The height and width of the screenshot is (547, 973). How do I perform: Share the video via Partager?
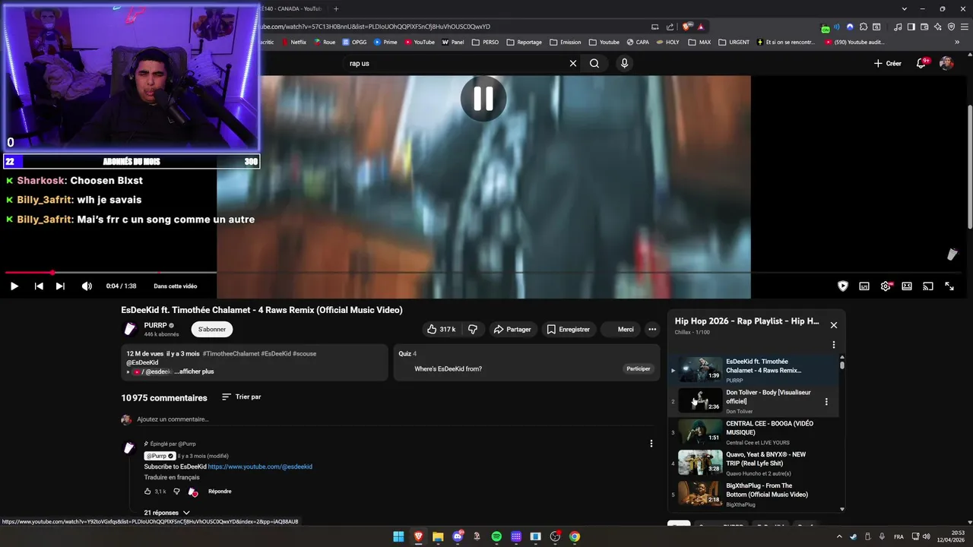pyautogui.click(x=512, y=329)
